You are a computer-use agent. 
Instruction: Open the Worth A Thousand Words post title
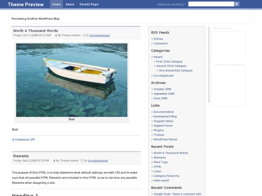[x=36, y=31]
